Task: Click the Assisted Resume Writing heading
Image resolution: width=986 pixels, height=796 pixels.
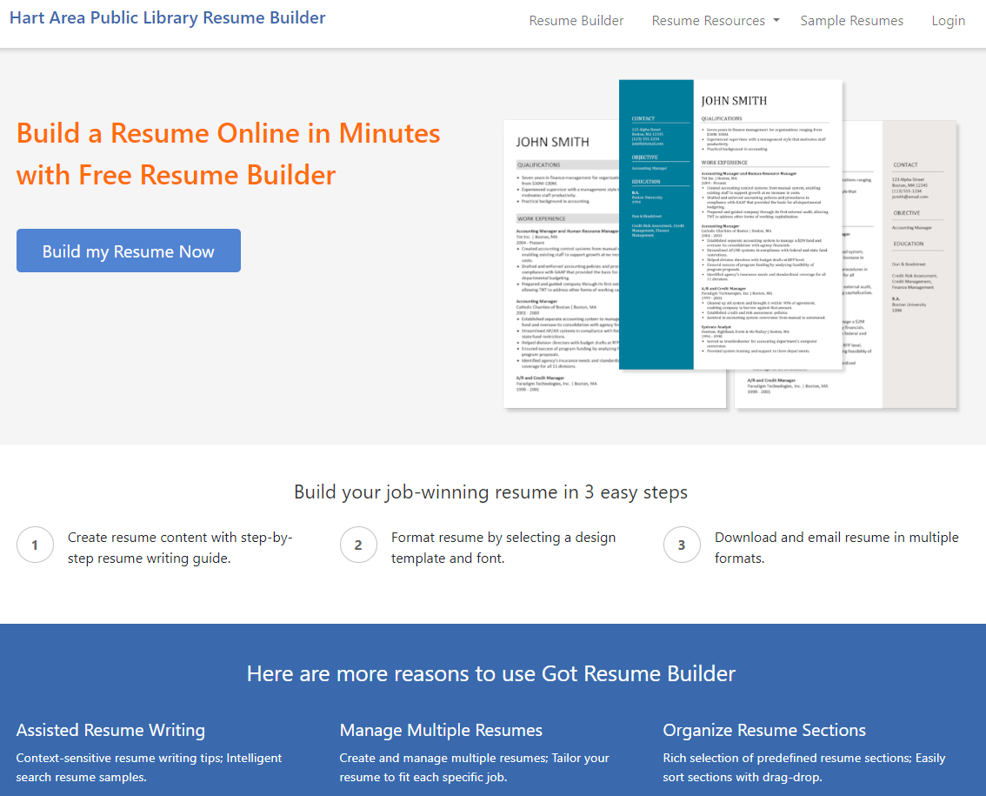Action: [x=110, y=730]
